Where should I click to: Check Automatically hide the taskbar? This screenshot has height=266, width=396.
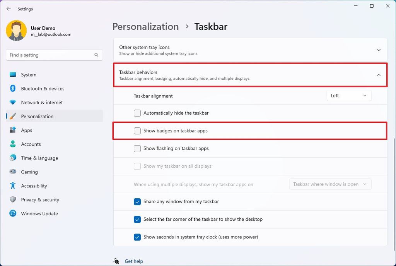[x=137, y=113]
